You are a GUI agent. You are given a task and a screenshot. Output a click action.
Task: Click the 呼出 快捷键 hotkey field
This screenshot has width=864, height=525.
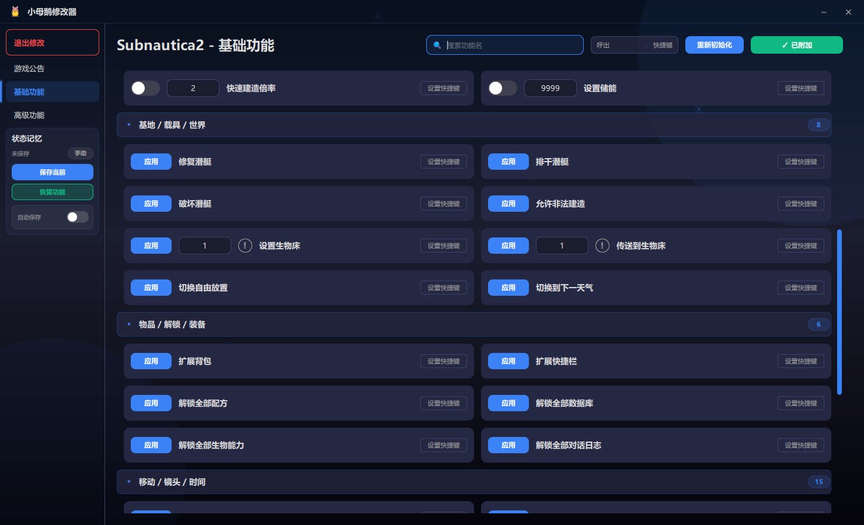tap(635, 45)
